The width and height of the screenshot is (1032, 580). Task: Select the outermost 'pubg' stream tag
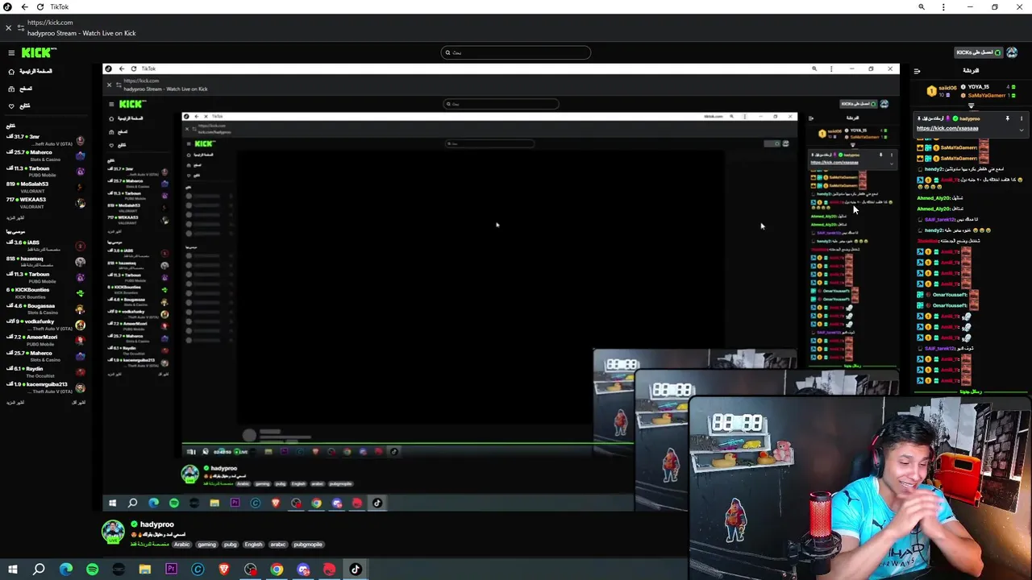(231, 545)
